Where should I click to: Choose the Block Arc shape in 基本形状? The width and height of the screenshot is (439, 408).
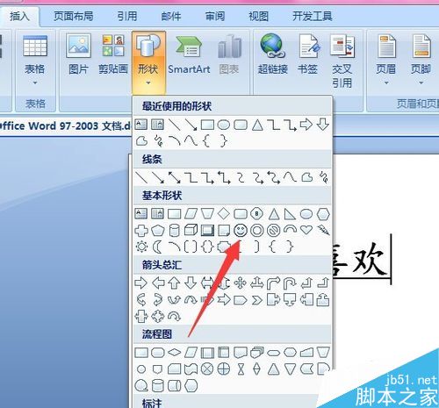(290, 229)
